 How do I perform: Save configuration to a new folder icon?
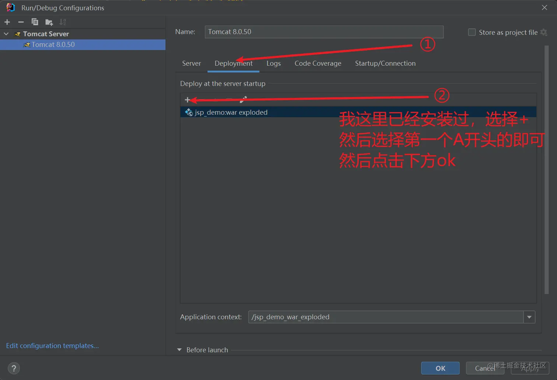click(x=49, y=22)
